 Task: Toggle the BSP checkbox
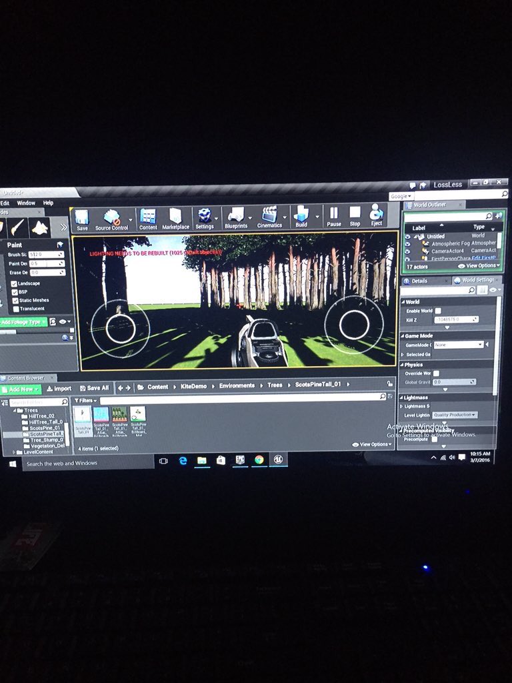15,292
